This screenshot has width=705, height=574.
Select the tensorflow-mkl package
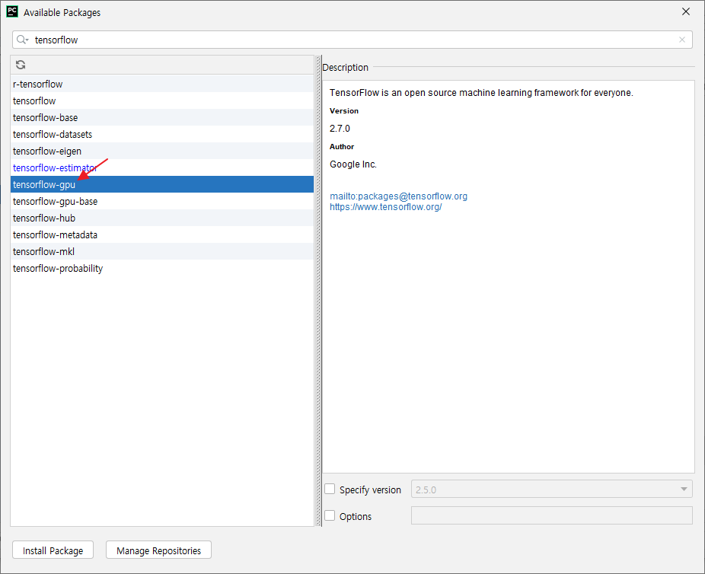pos(162,251)
